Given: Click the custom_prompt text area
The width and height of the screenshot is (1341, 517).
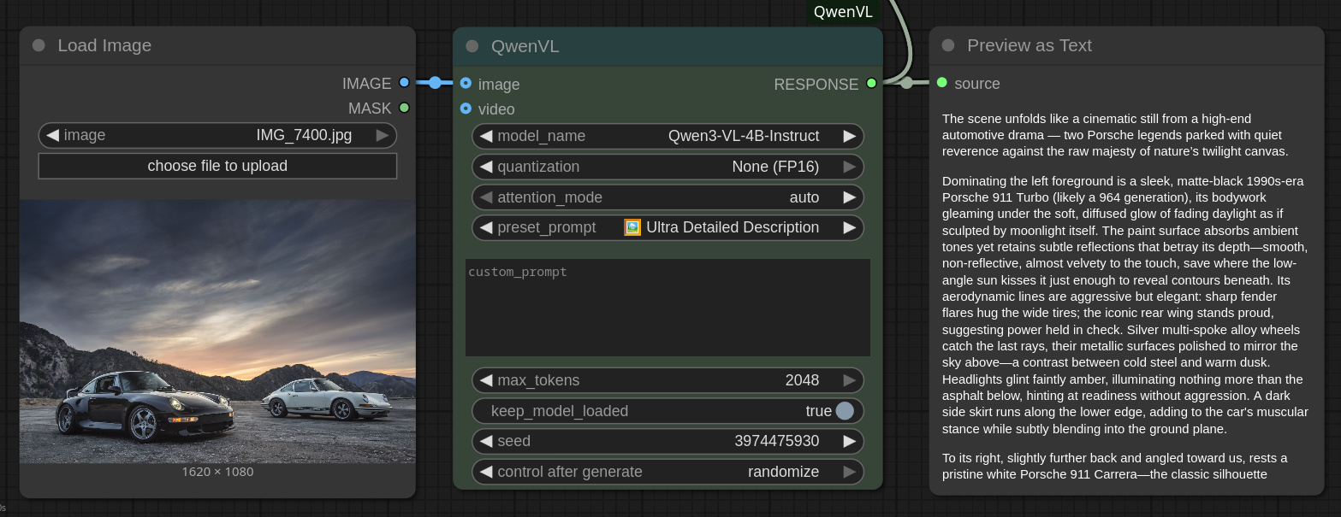Looking at the screenshot, I should tap(668, 308).
